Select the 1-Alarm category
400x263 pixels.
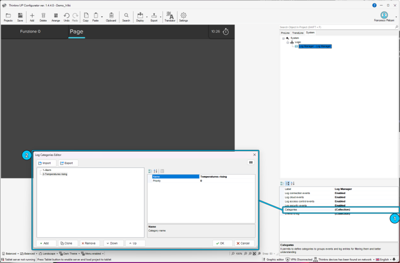pyautogui.click(x=47, y=170)
